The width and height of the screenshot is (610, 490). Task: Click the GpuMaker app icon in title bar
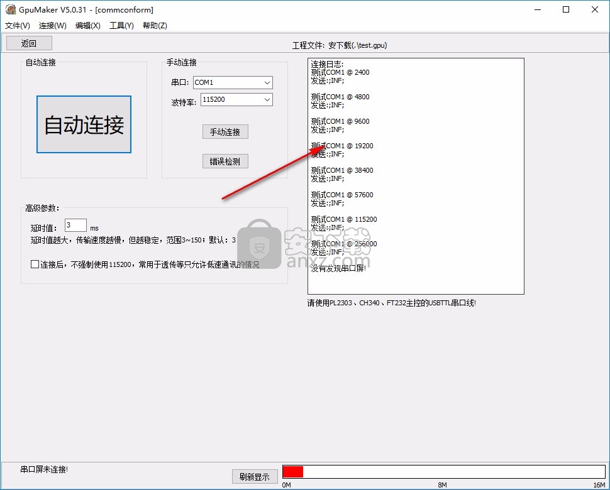(x=11, y=9)
